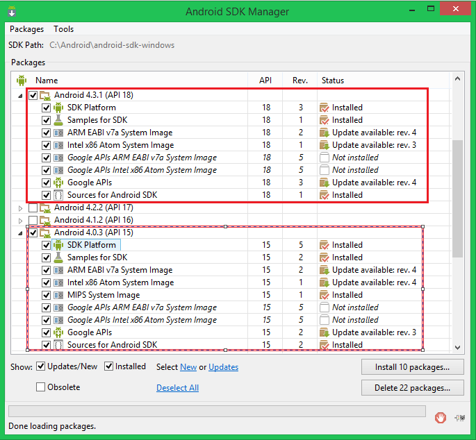476x440 pixels.
Task: Uncheck the Android 4.0.3 (API 15) group checkbox
Action: coord(33,233)
